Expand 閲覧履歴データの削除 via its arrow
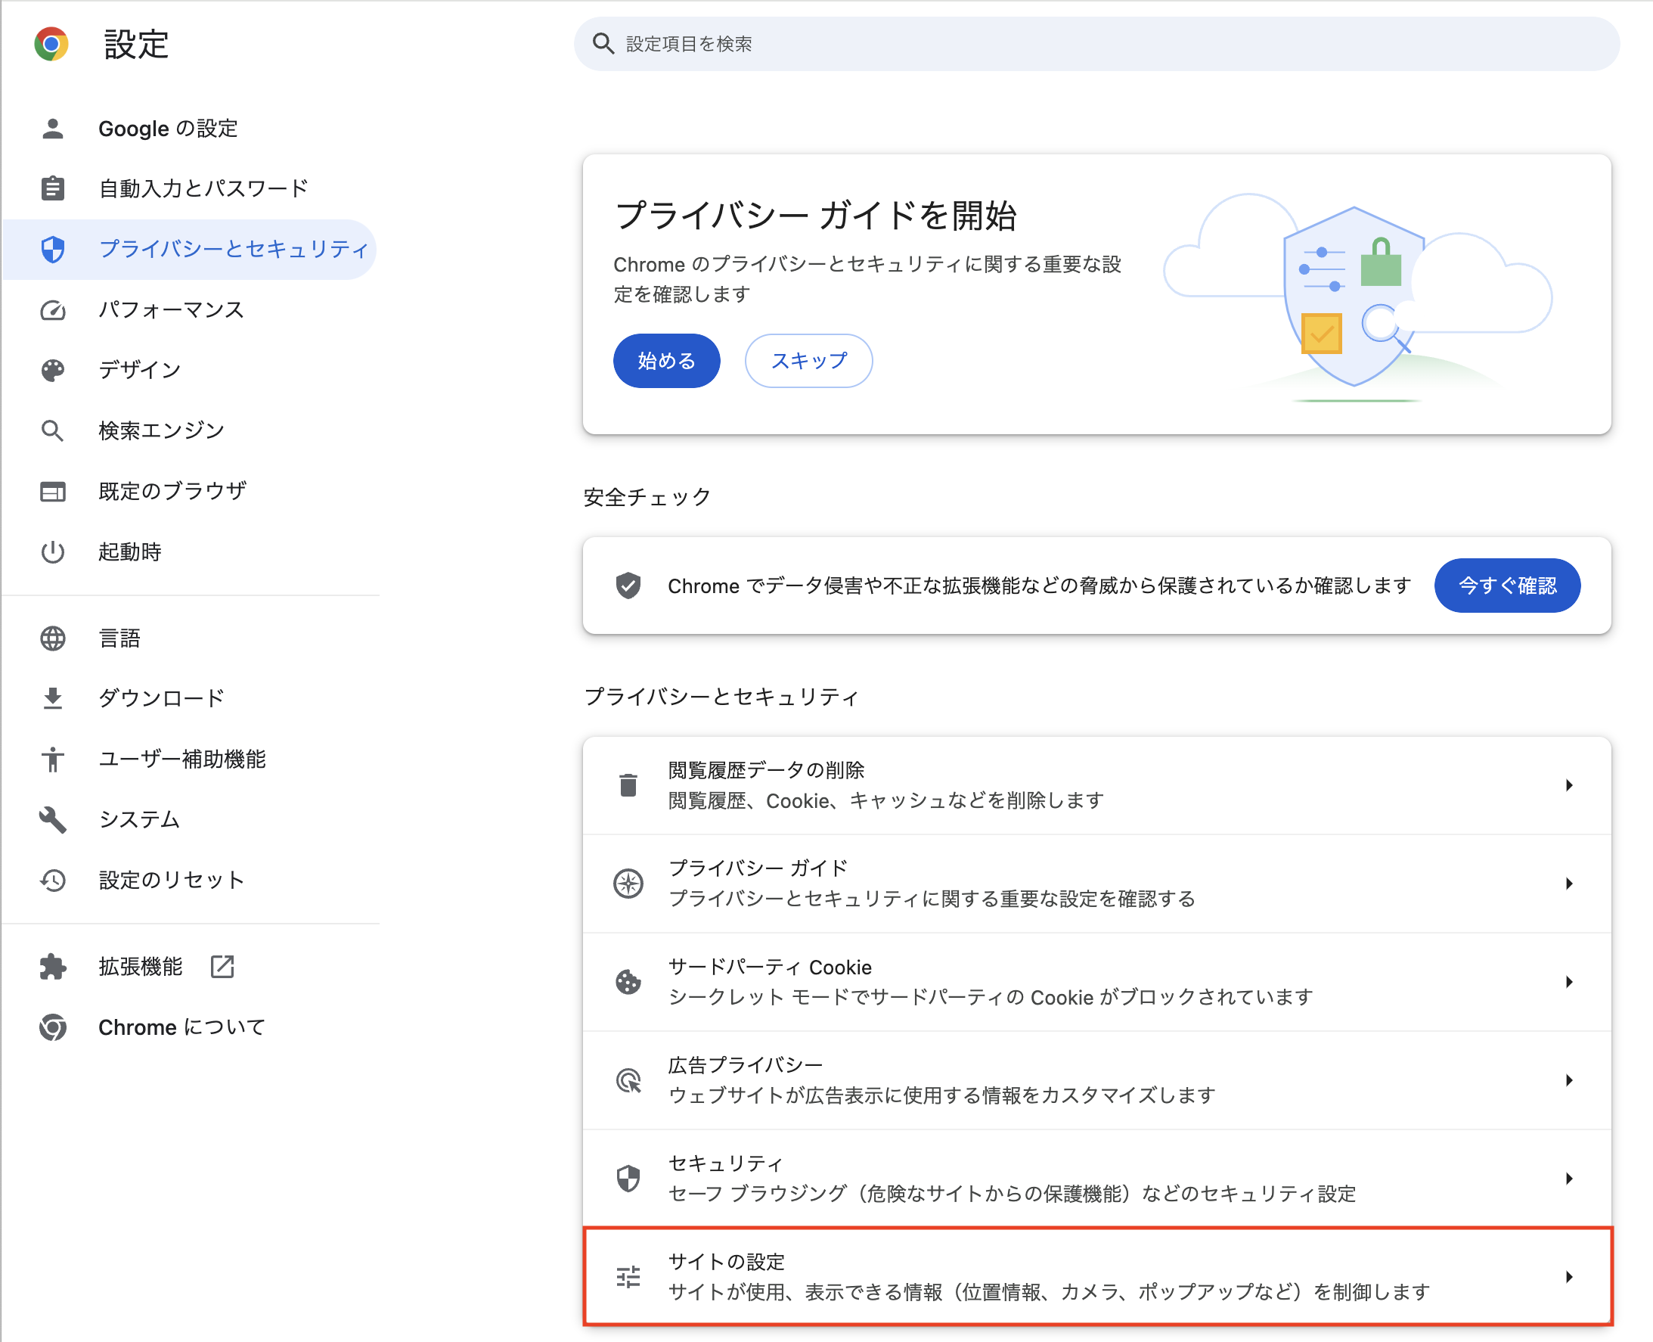Image resolution: width=1653 pixels, height=1342 pixels. pos(1569,785)
